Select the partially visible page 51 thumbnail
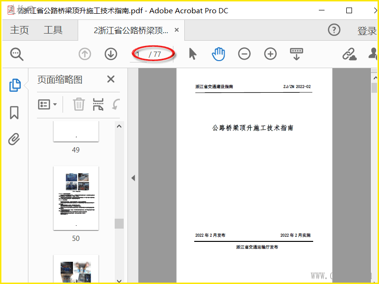This screenshot has height=284, width=379. click(x=76, y=269)
